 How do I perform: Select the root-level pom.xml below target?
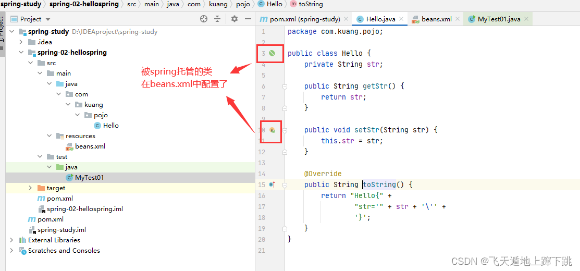coord(46,219)
